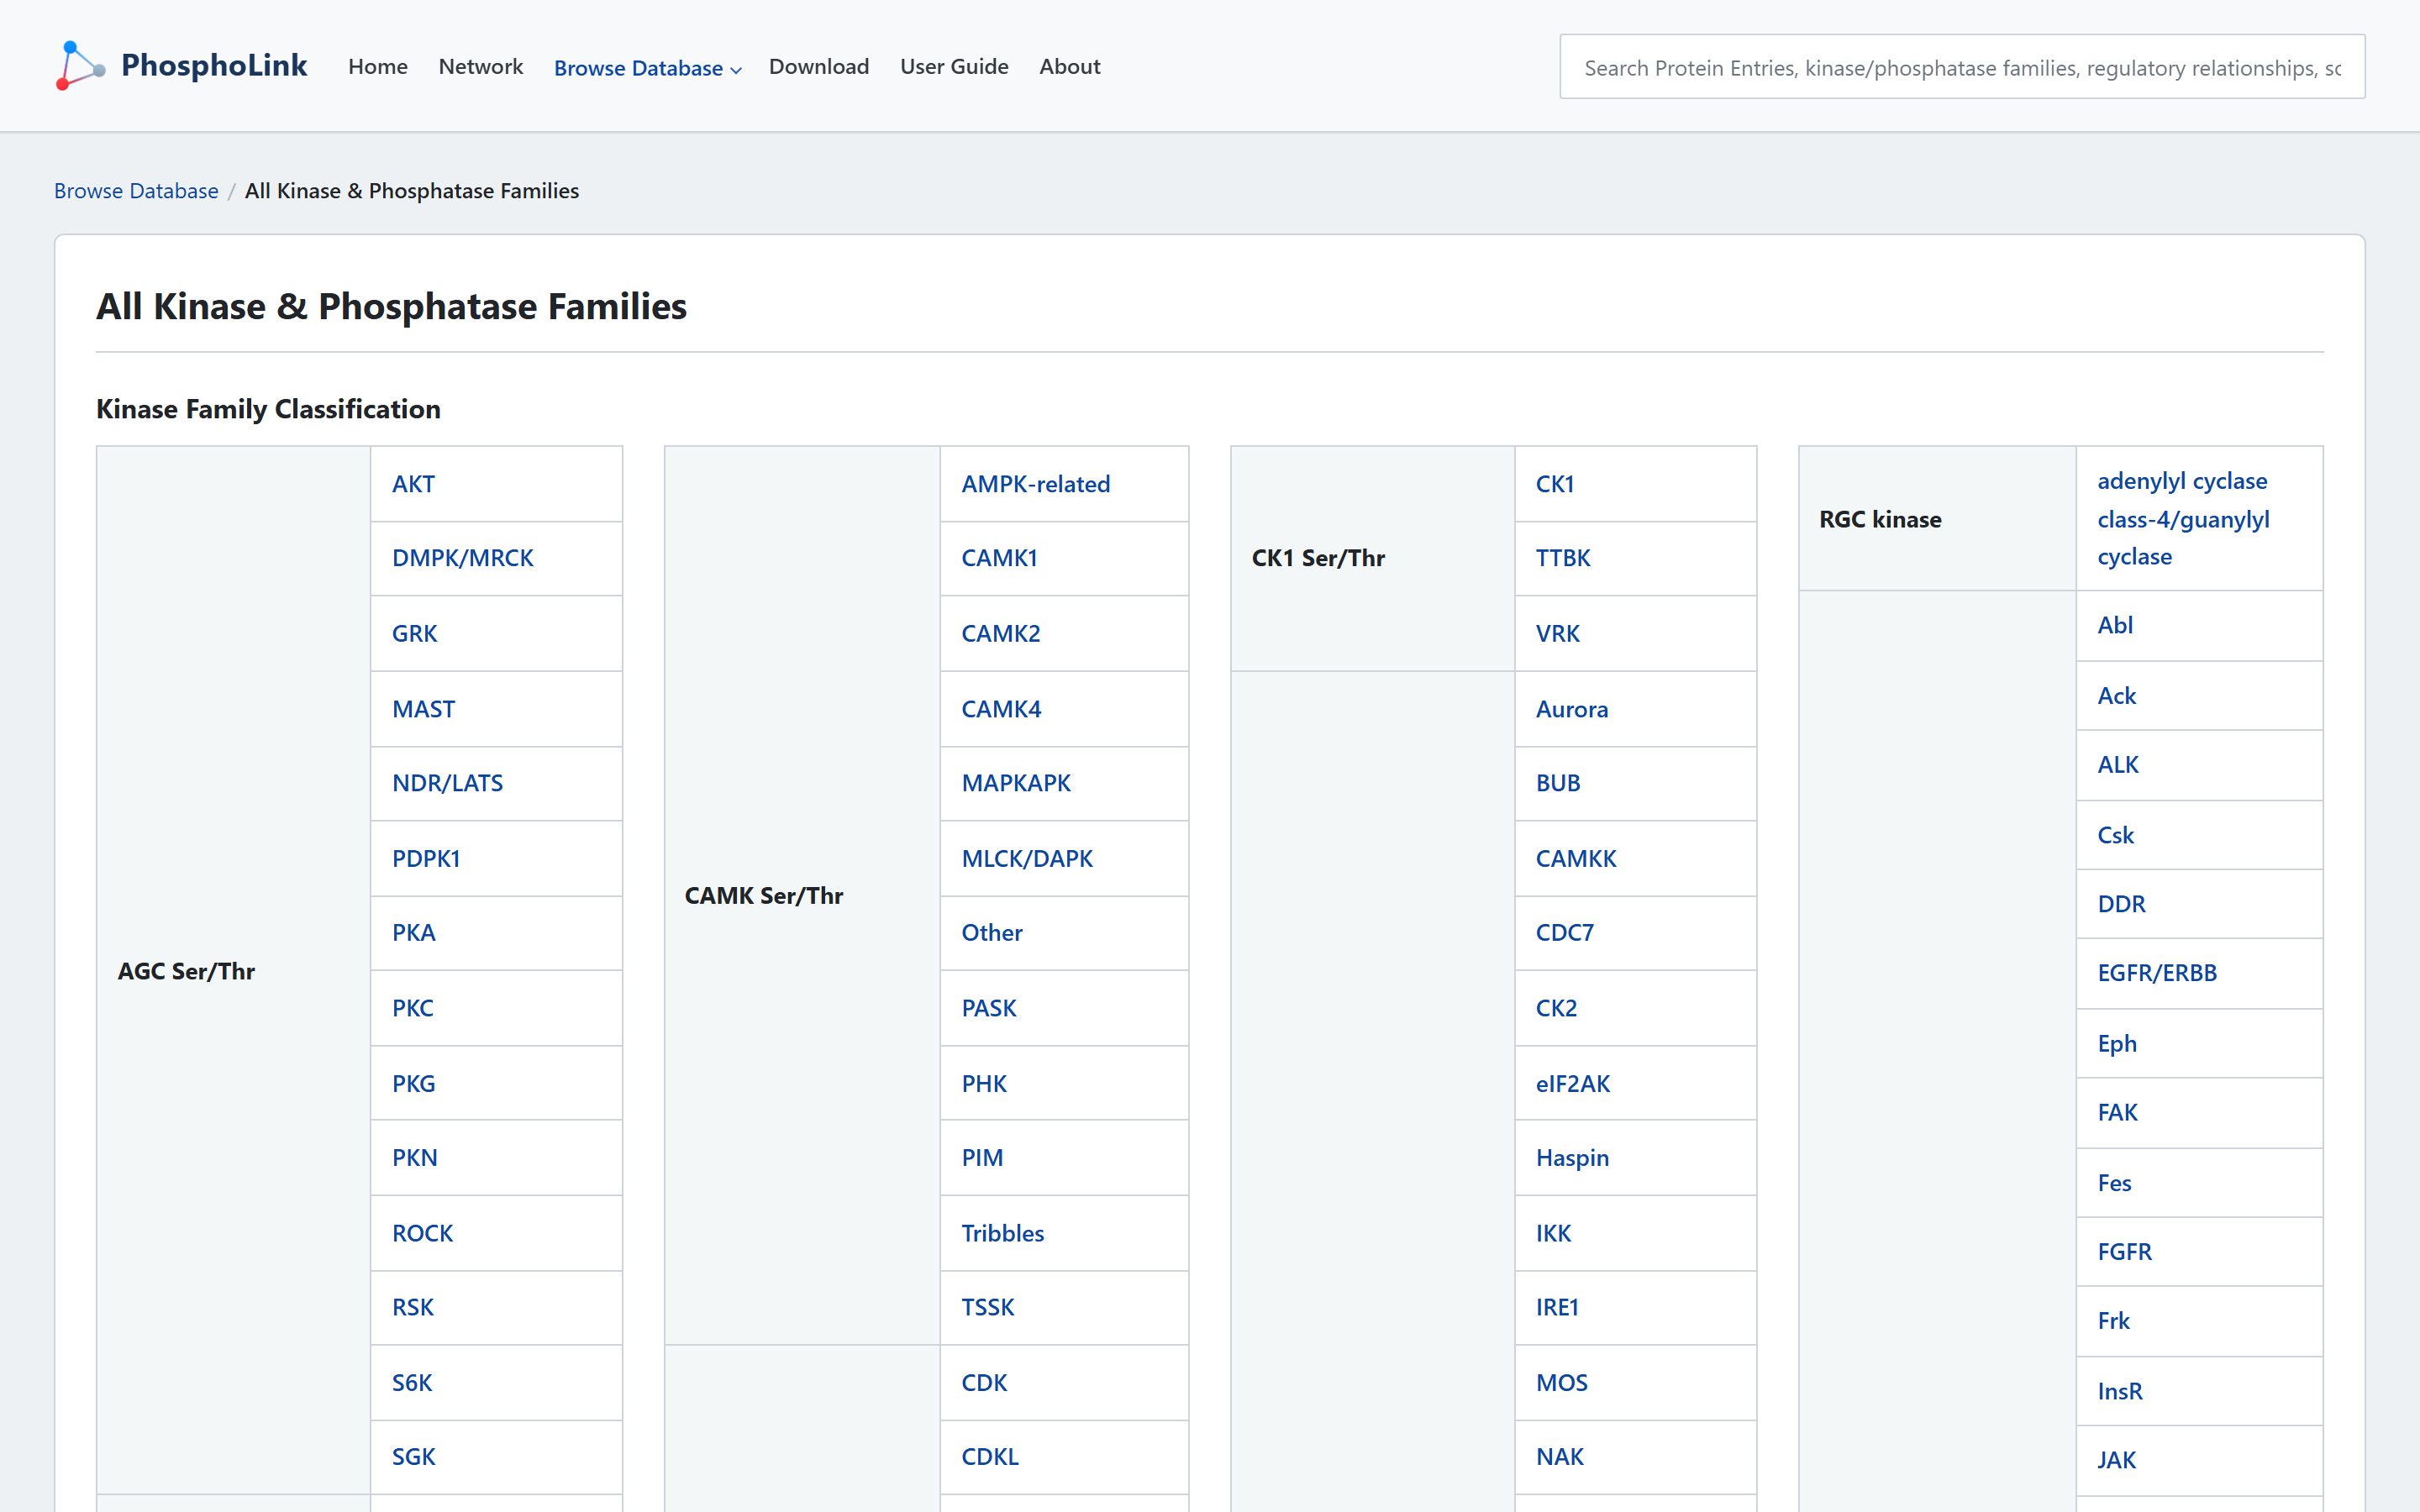
Task: Open the MLCK/DAPK family link
Action: 1026,859
